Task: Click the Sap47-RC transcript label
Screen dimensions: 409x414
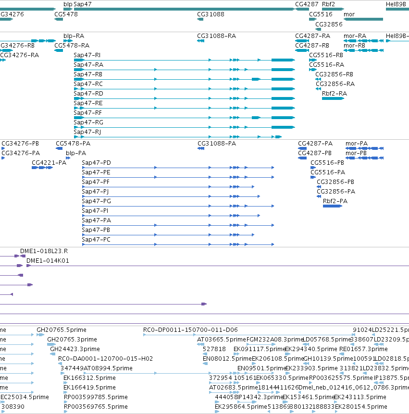Action: [x=88, y=84]
